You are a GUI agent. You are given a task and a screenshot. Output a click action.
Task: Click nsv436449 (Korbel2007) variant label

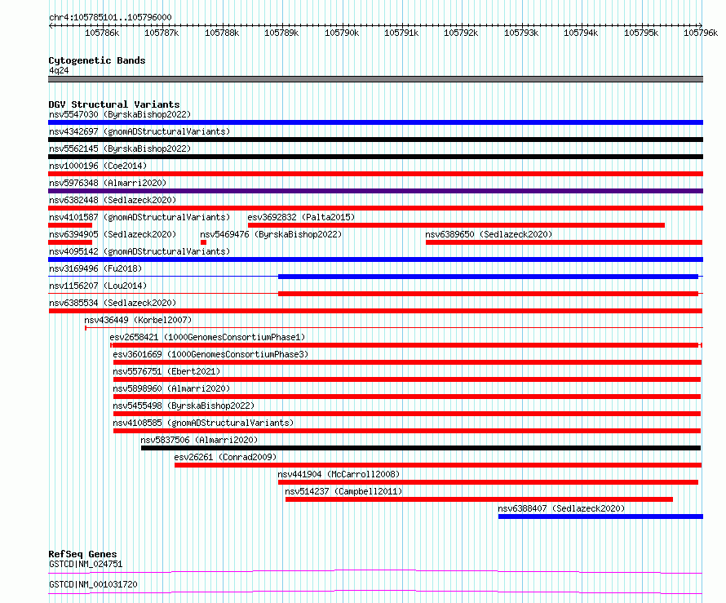point(138,320)
